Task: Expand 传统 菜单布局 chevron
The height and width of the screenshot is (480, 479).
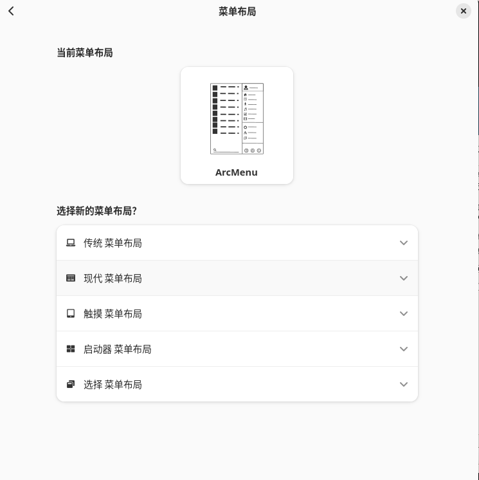Action: (404, 243)
